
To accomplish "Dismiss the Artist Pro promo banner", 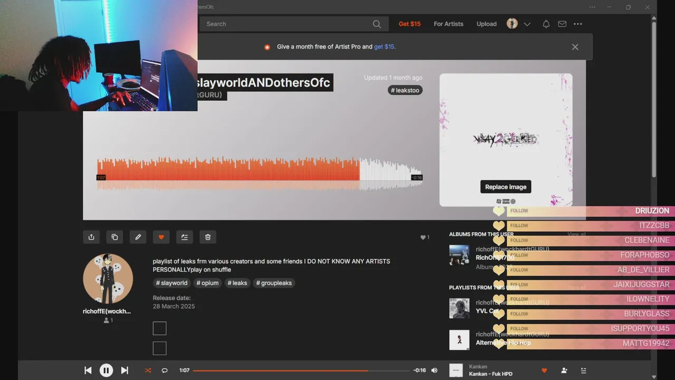I will [575, 47].
